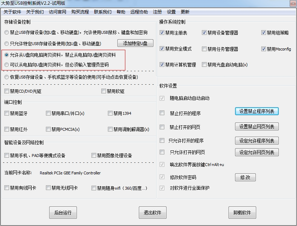Click 后台运行 button
Screen dimensions: 297x226
(63, 213)
